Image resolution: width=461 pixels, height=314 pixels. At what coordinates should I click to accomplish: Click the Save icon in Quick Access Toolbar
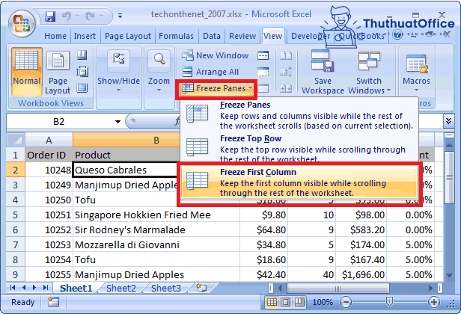[x=50, y=16]
